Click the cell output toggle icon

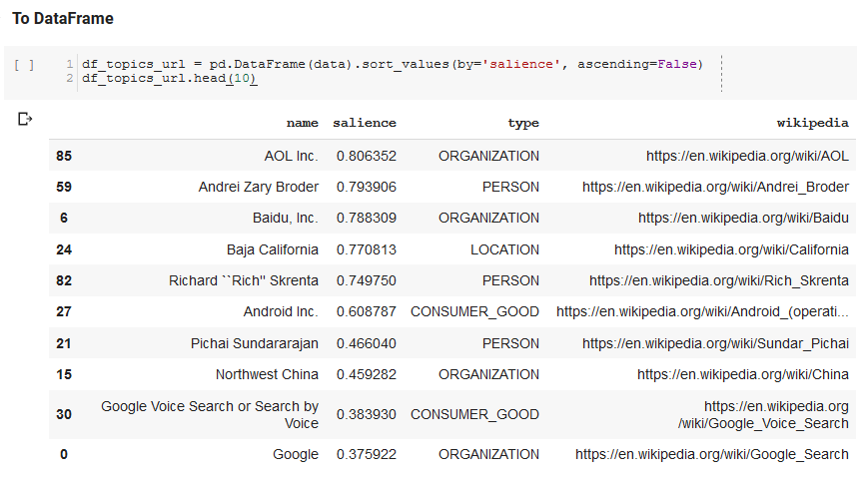(x=25, y=119)
